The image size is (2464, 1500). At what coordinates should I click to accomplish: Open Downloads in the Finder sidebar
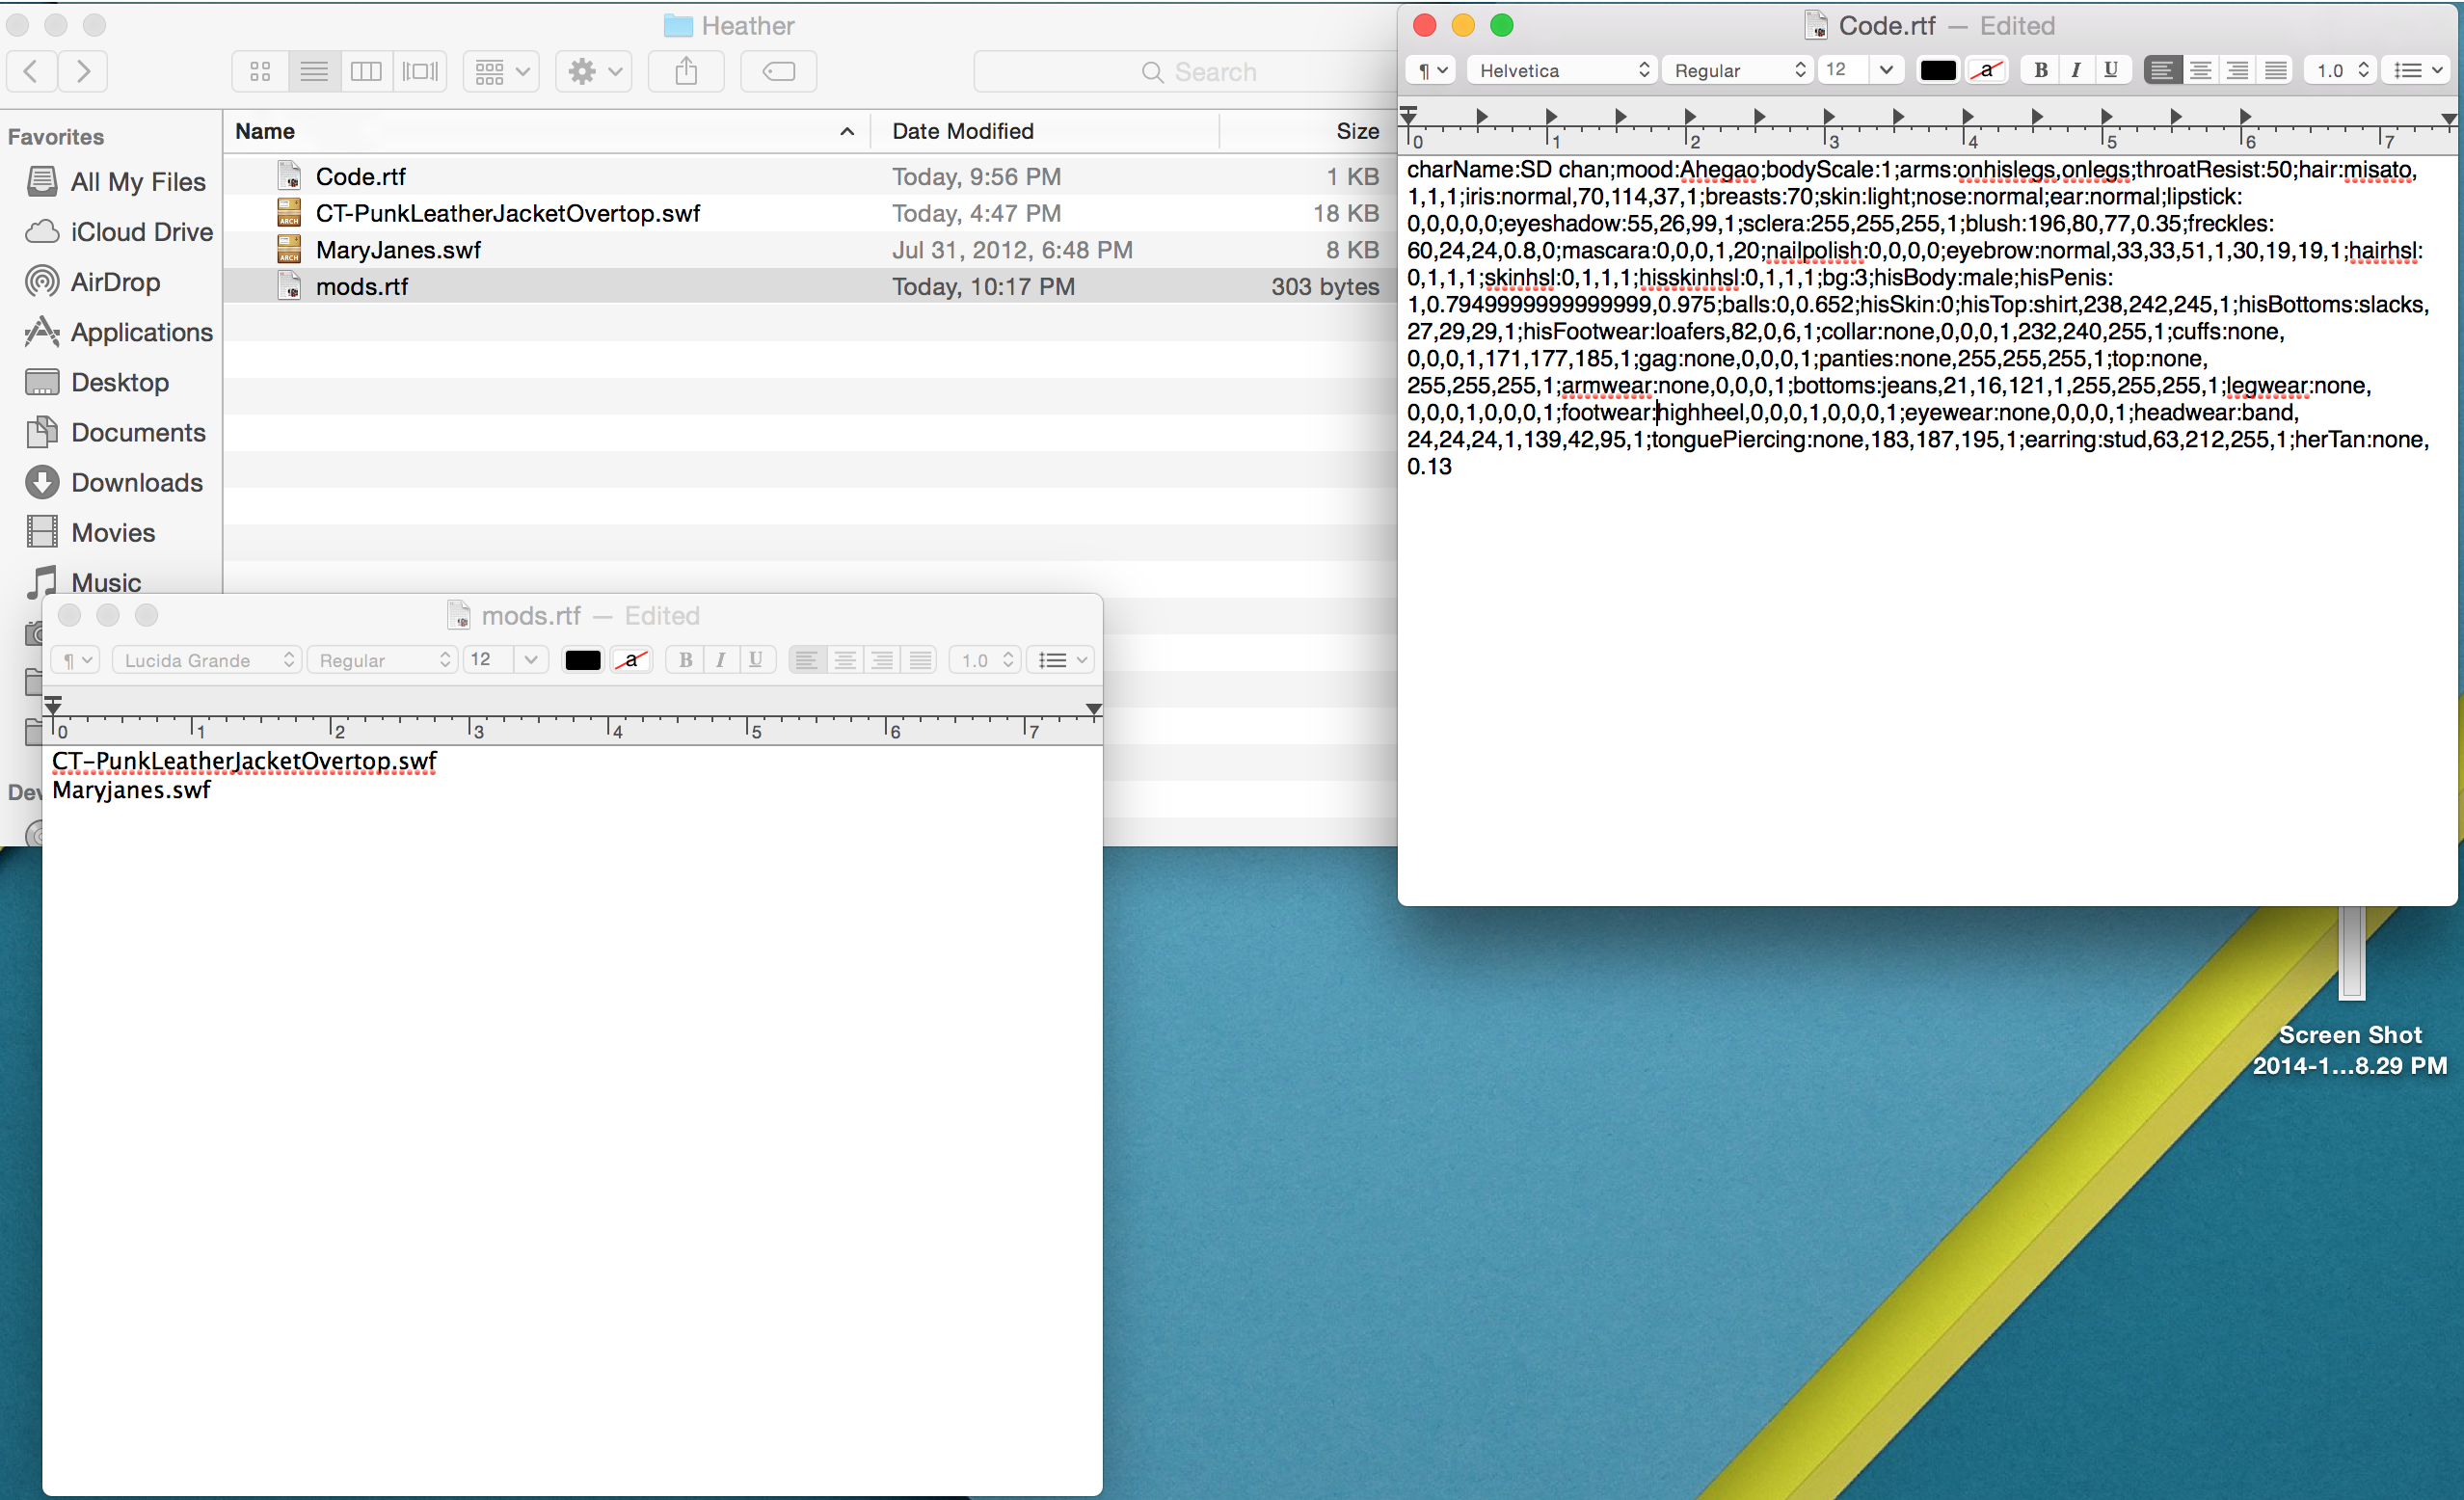(x=136, y=483)
